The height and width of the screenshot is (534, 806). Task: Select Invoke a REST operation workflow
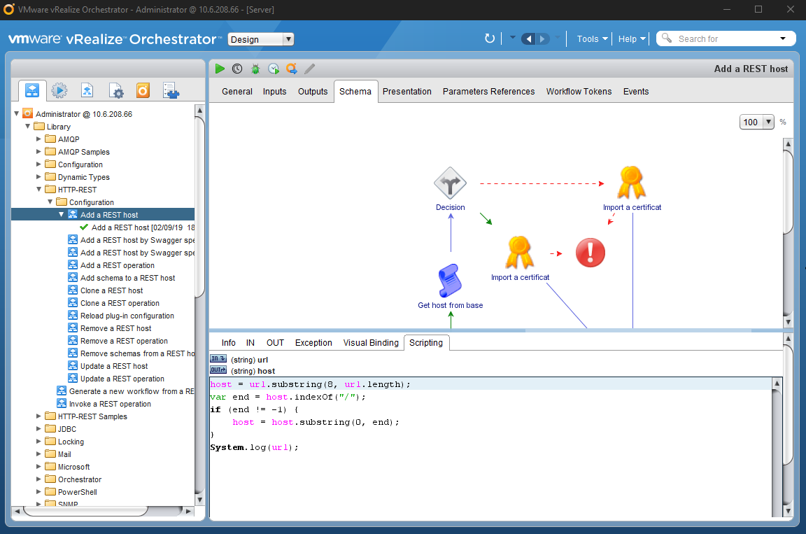coord(110,404)
